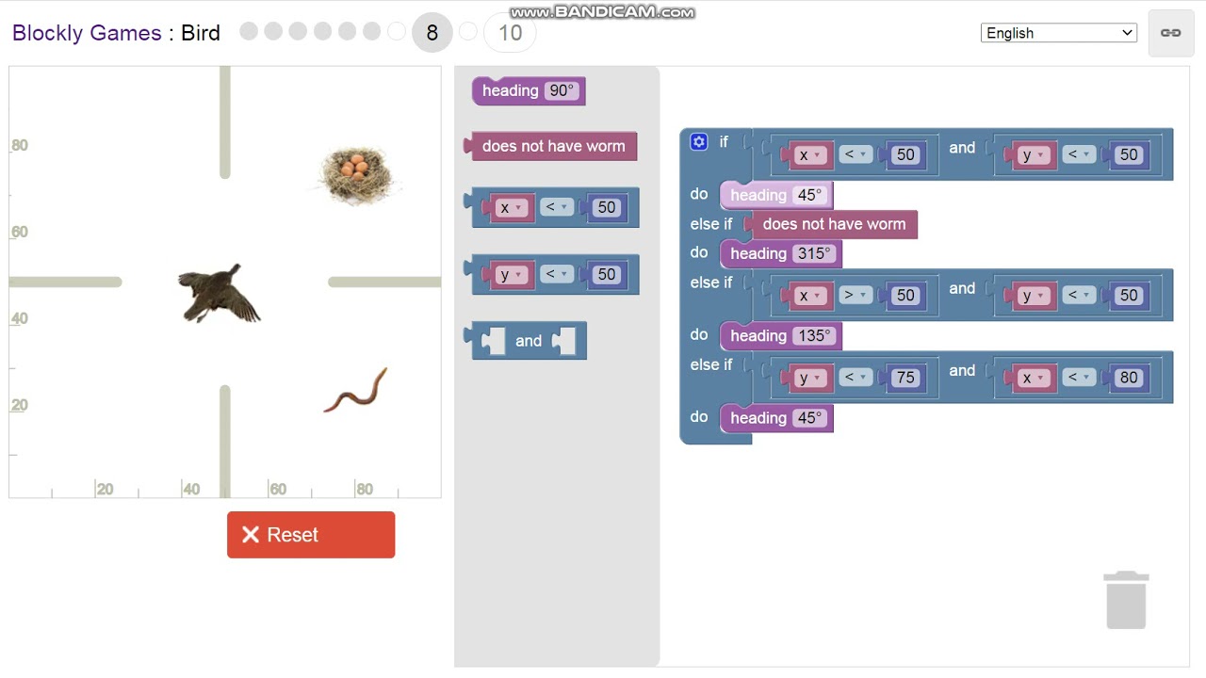Click the first level dot
The image size is (1206, 678).
[x=249, y=32]
